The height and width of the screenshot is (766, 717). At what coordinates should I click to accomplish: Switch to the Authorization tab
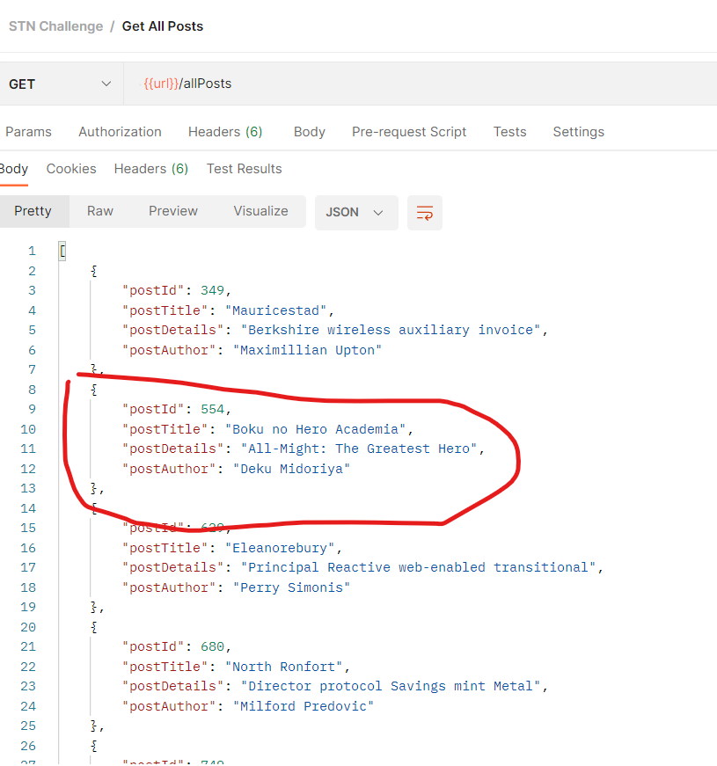coord(120,132)
